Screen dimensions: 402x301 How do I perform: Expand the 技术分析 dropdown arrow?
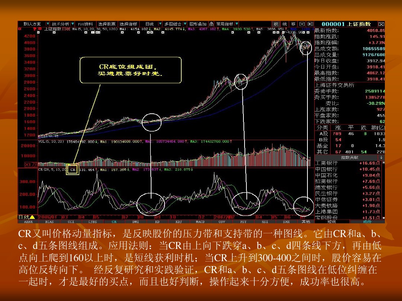pos(73,24)
